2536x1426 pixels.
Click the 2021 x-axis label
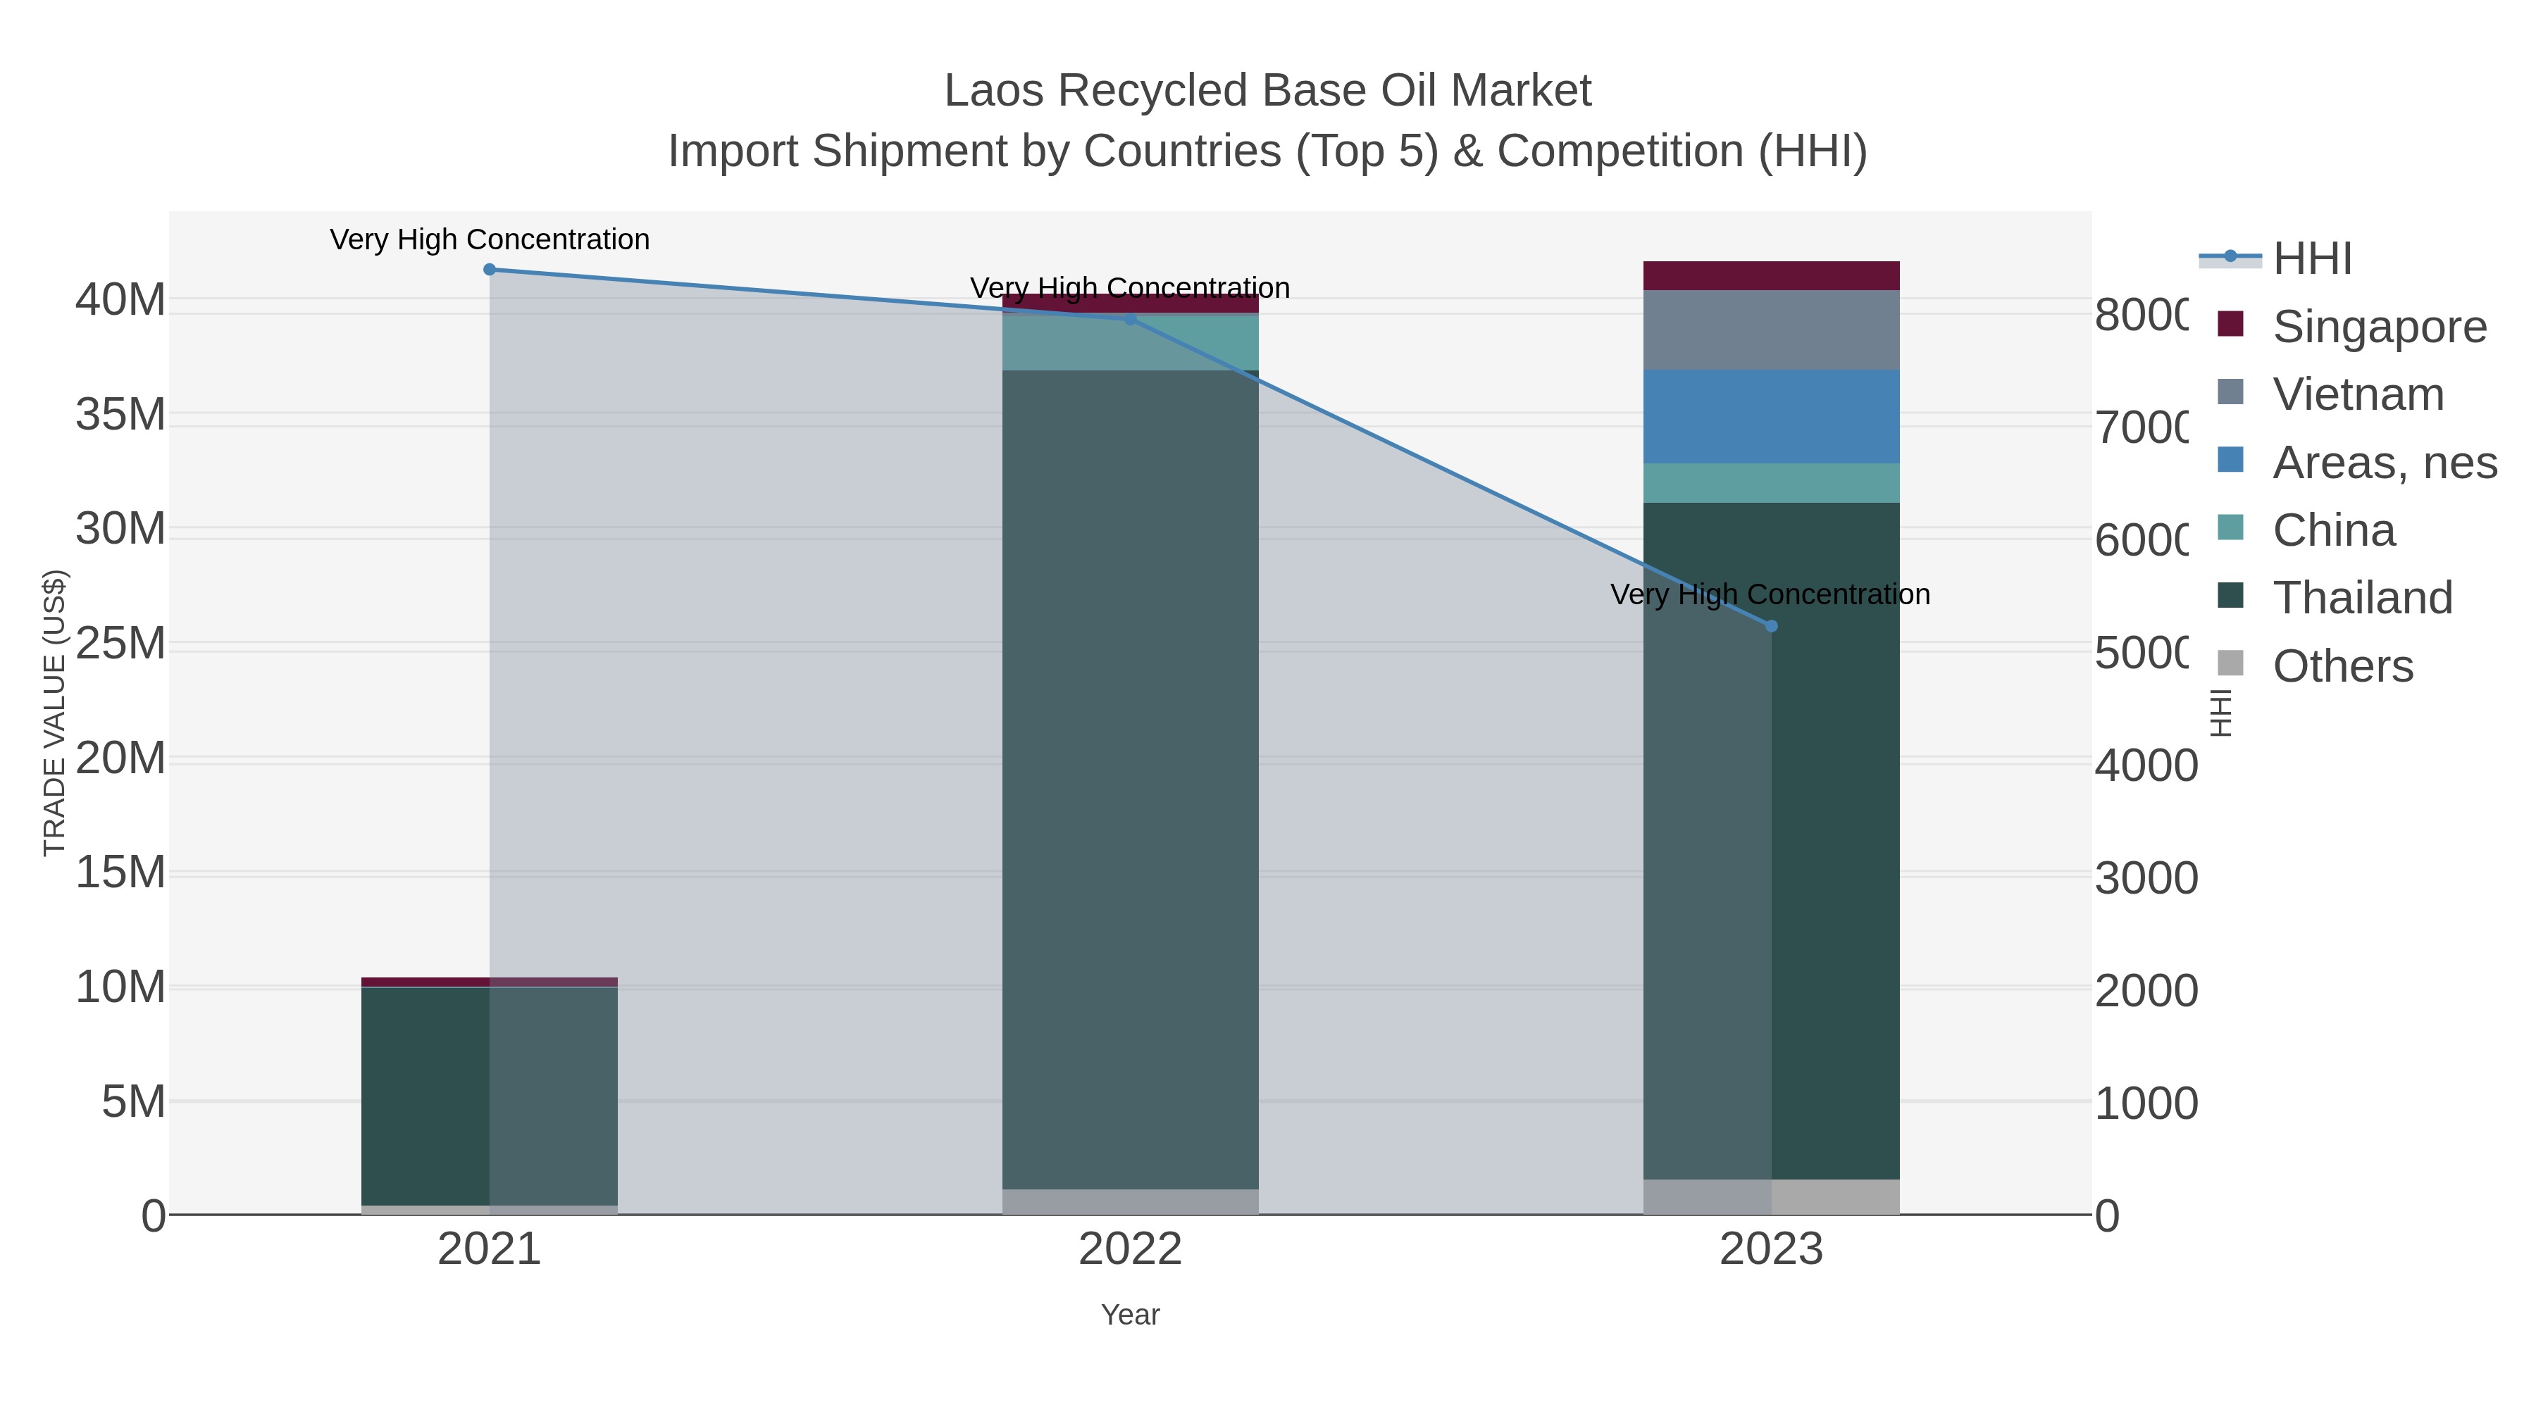(490, 1250)
